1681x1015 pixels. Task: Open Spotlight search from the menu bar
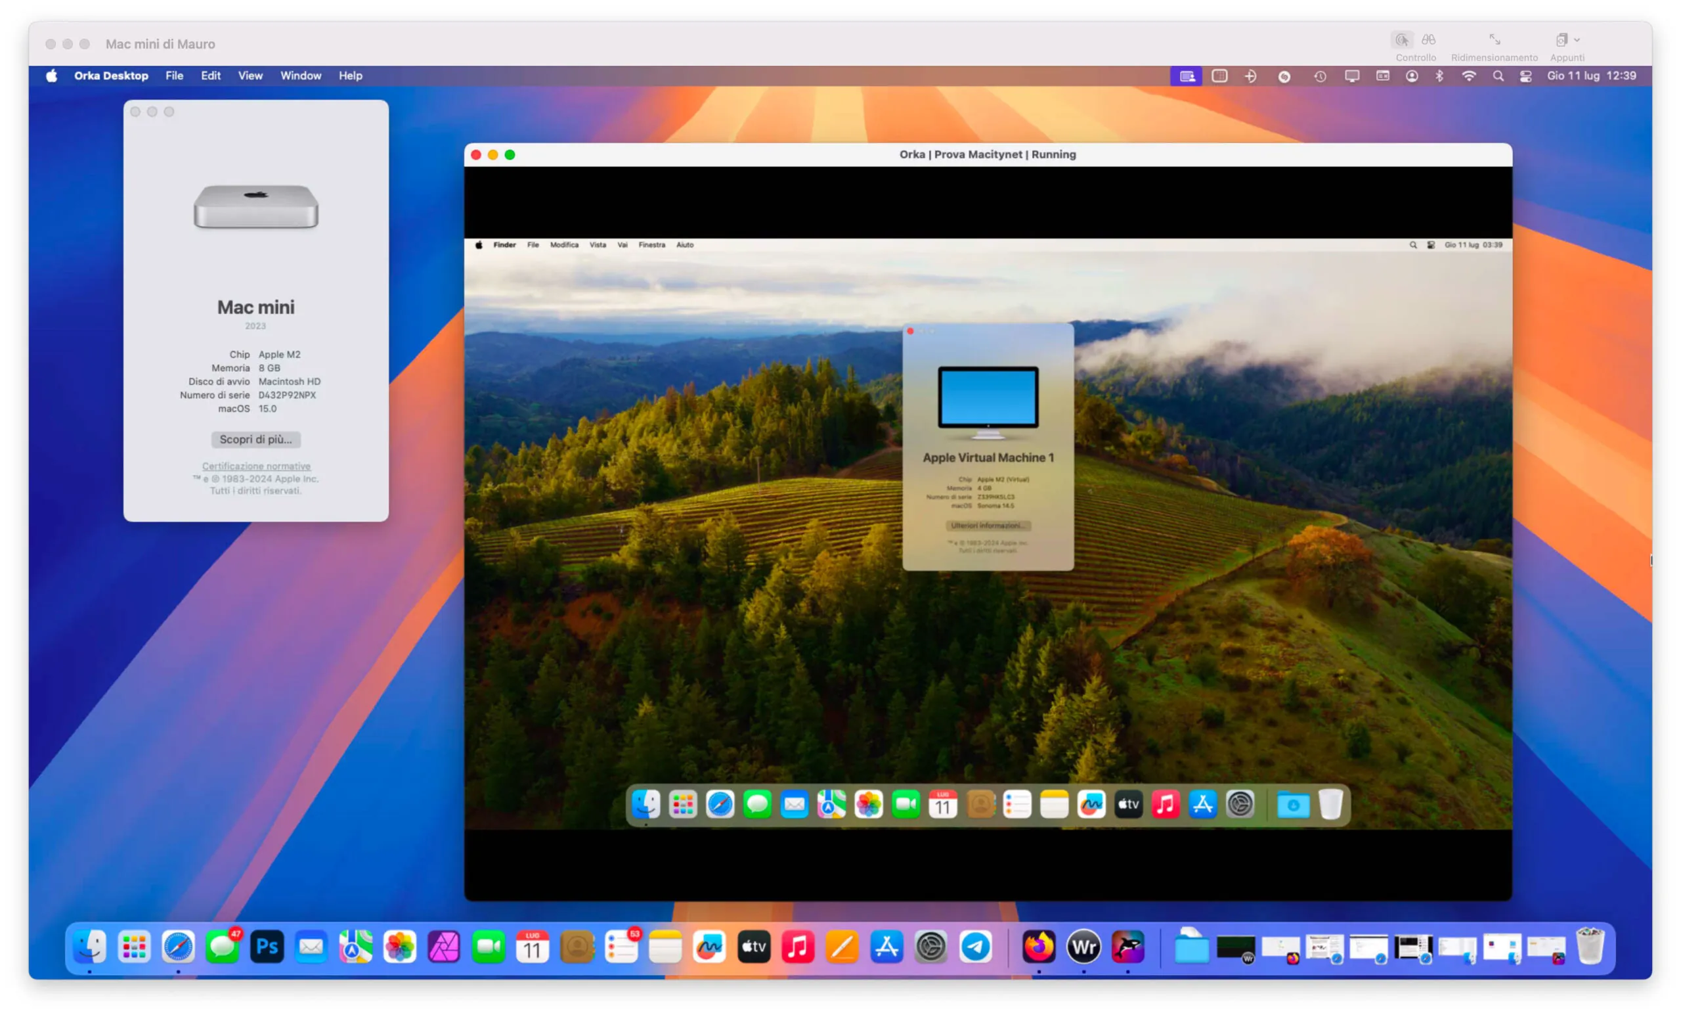[1498, 76]
